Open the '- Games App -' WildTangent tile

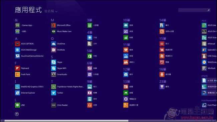[x=24, y=25]
